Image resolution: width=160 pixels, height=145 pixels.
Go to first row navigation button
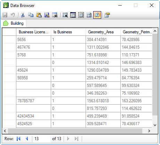[x=18, y=139]
